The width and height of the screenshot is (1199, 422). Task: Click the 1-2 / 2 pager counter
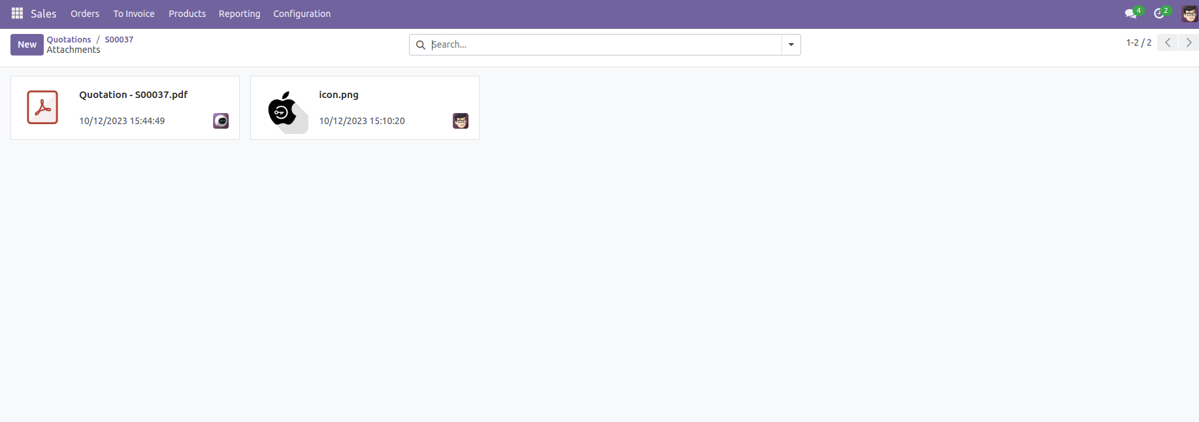1138,42
